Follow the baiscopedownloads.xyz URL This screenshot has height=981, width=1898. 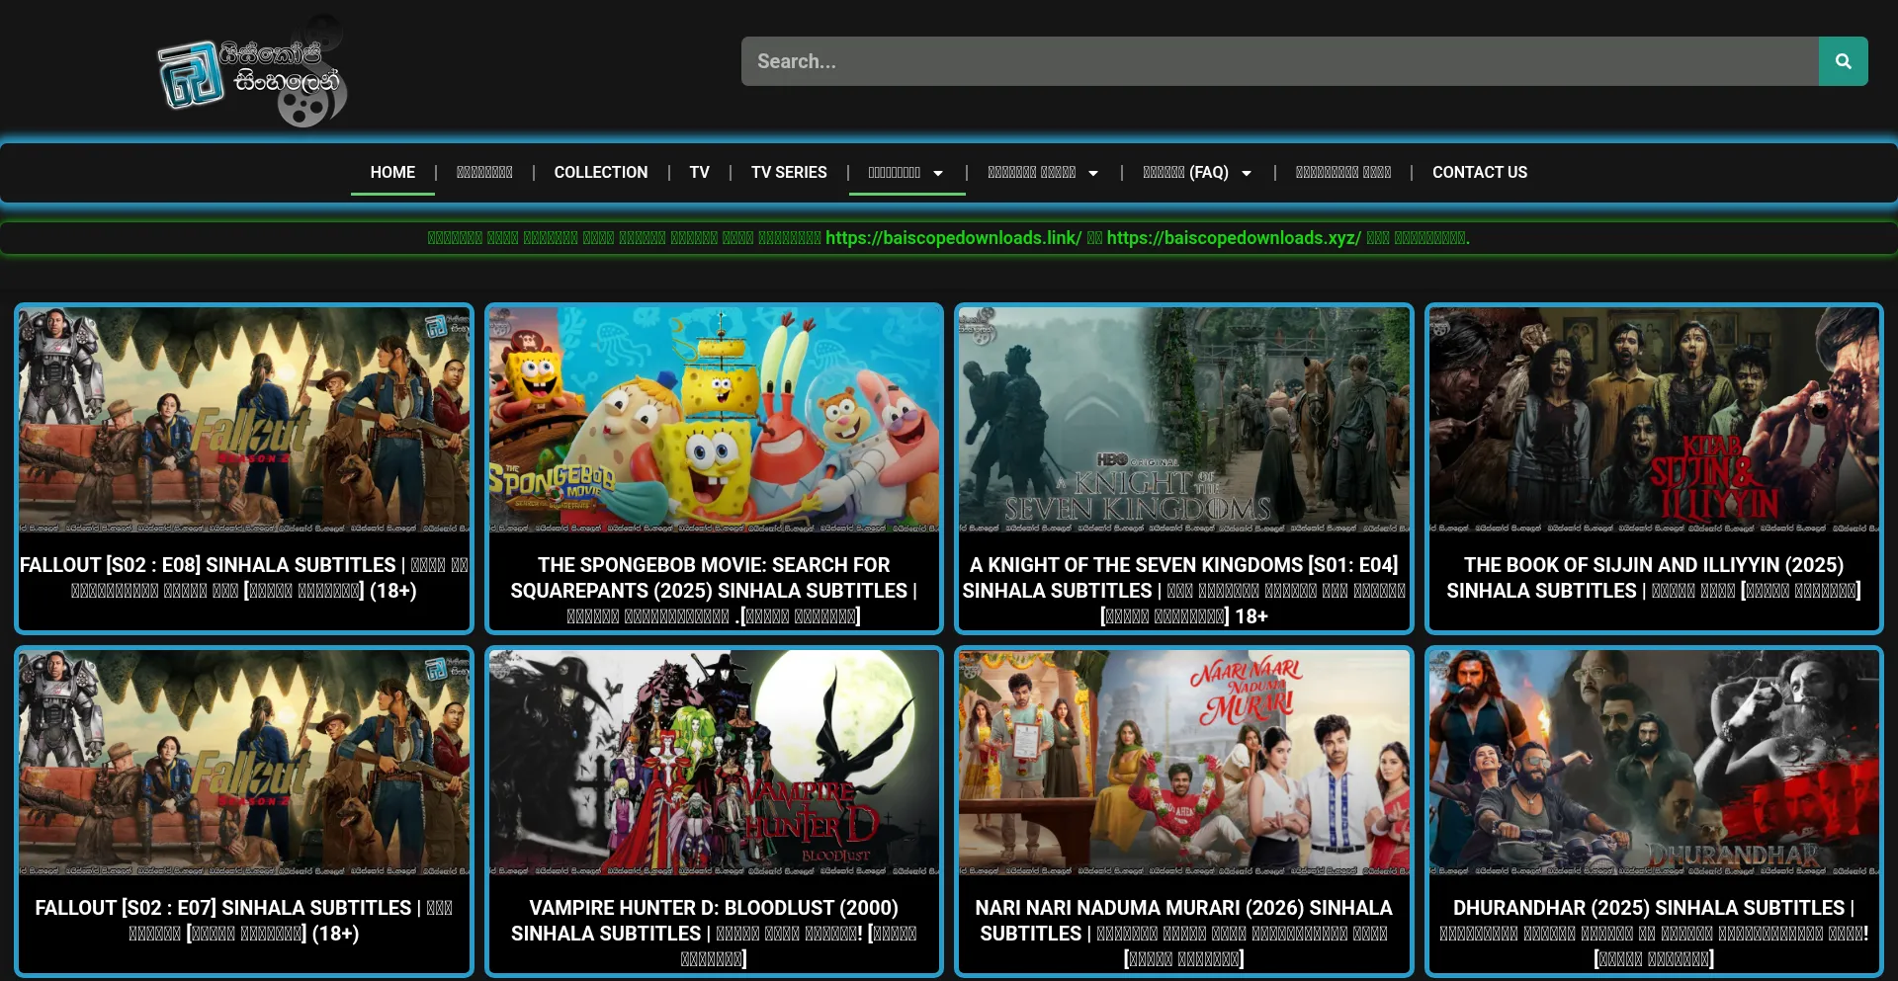(x=1234, y=238)
